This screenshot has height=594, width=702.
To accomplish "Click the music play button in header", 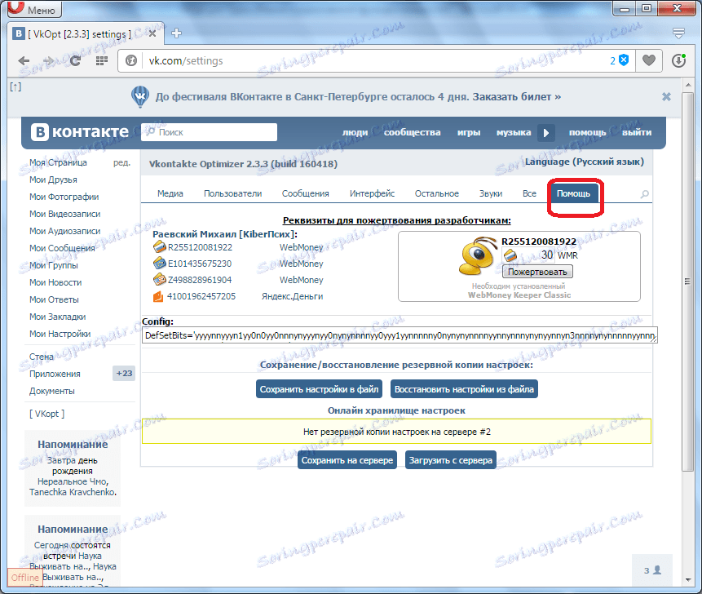I will point(546,133).
